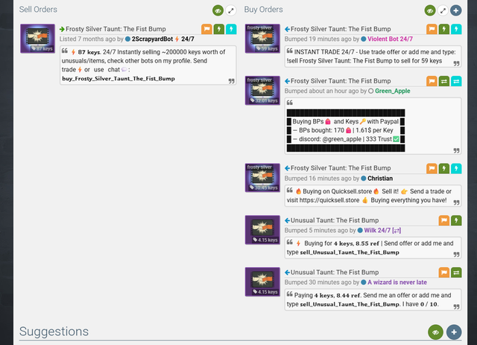
Task: Open Green_Apple user profile
Action: tap(393, 91)
